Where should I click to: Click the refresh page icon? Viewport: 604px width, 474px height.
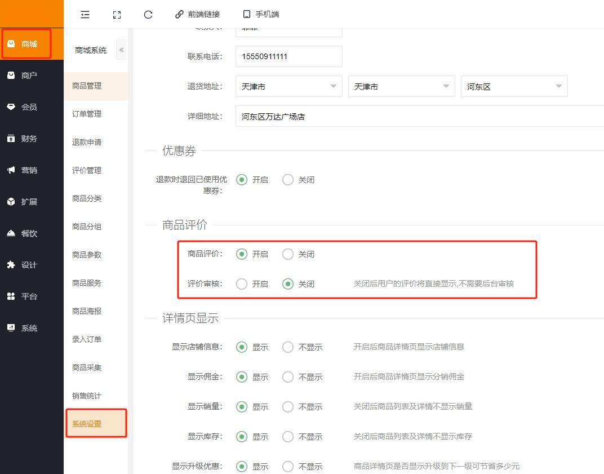coord(148,15)
